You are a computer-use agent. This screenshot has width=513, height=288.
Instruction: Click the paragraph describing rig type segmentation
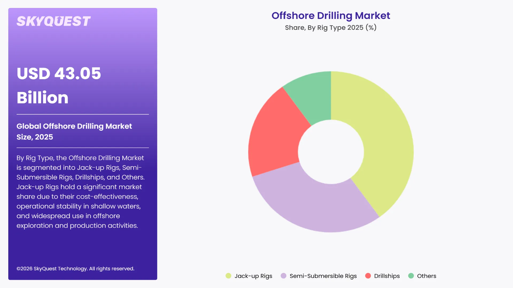click(x=80, y=192)
